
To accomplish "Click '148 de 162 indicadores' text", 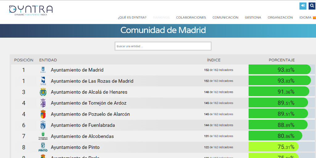I will 219,92.
